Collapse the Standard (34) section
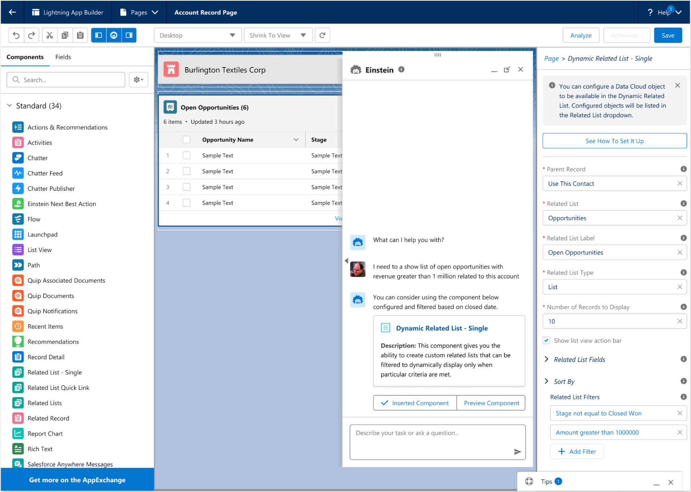691x492 pixels. [10, 106]
